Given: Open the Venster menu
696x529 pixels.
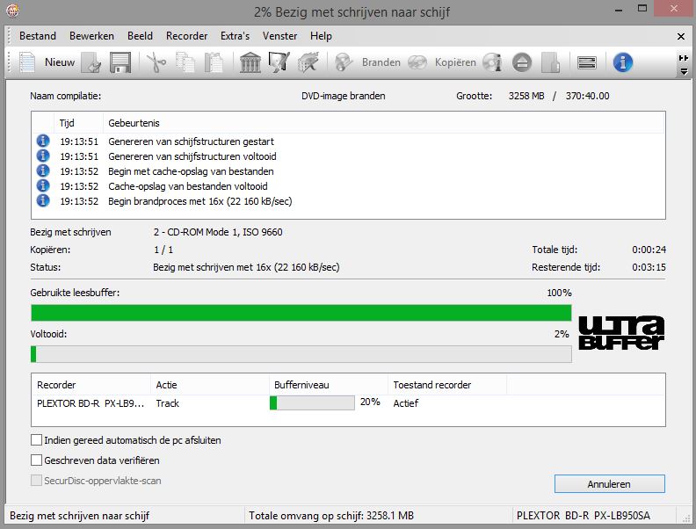Looking at the screenshot, I should (279, 36).
